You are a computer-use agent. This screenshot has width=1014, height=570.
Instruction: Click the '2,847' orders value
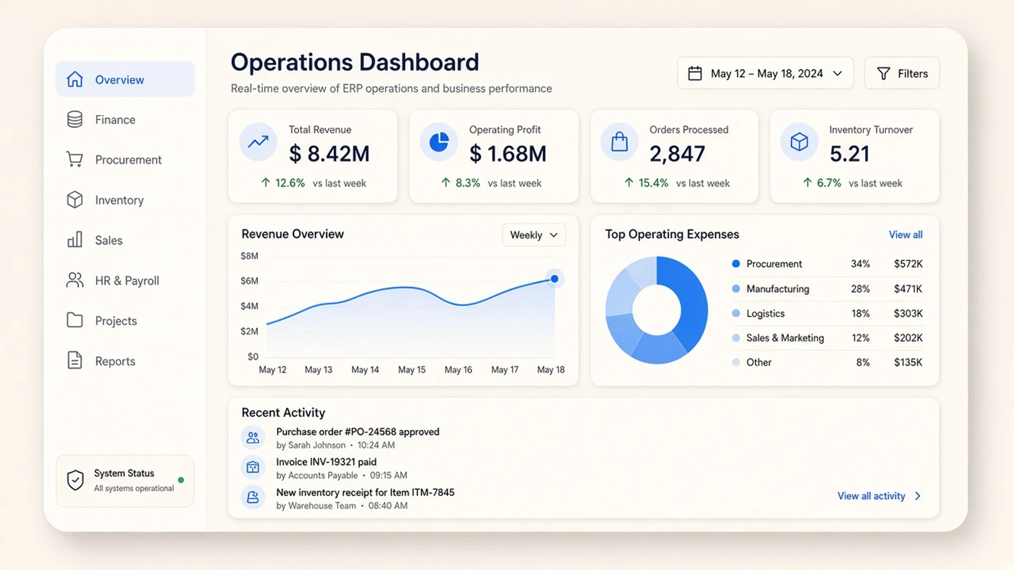[x=677, y=154]
